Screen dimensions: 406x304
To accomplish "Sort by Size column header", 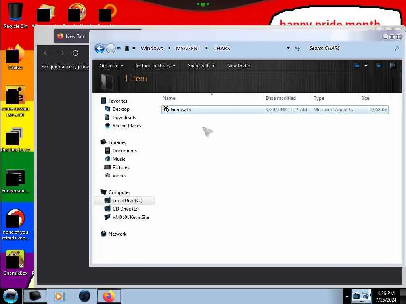I will point(365,98).
